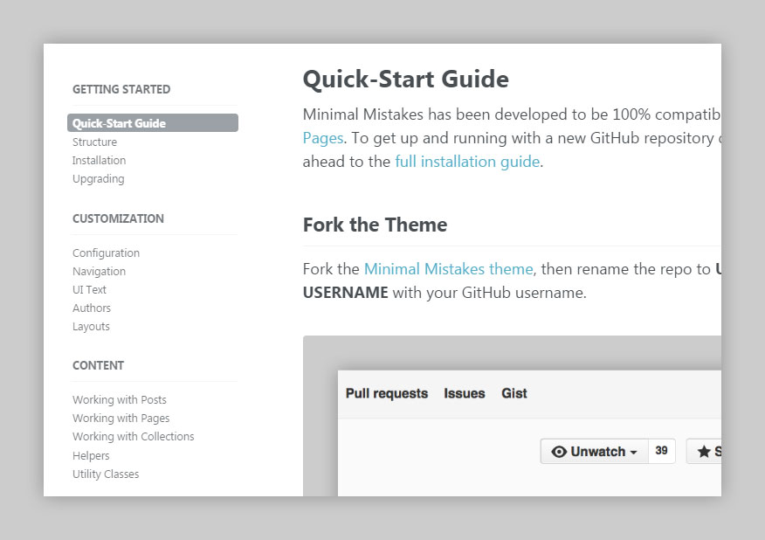Click the UI Text sidebar entry
This screenshot has width=765, height=540.
tap(89, 289)
